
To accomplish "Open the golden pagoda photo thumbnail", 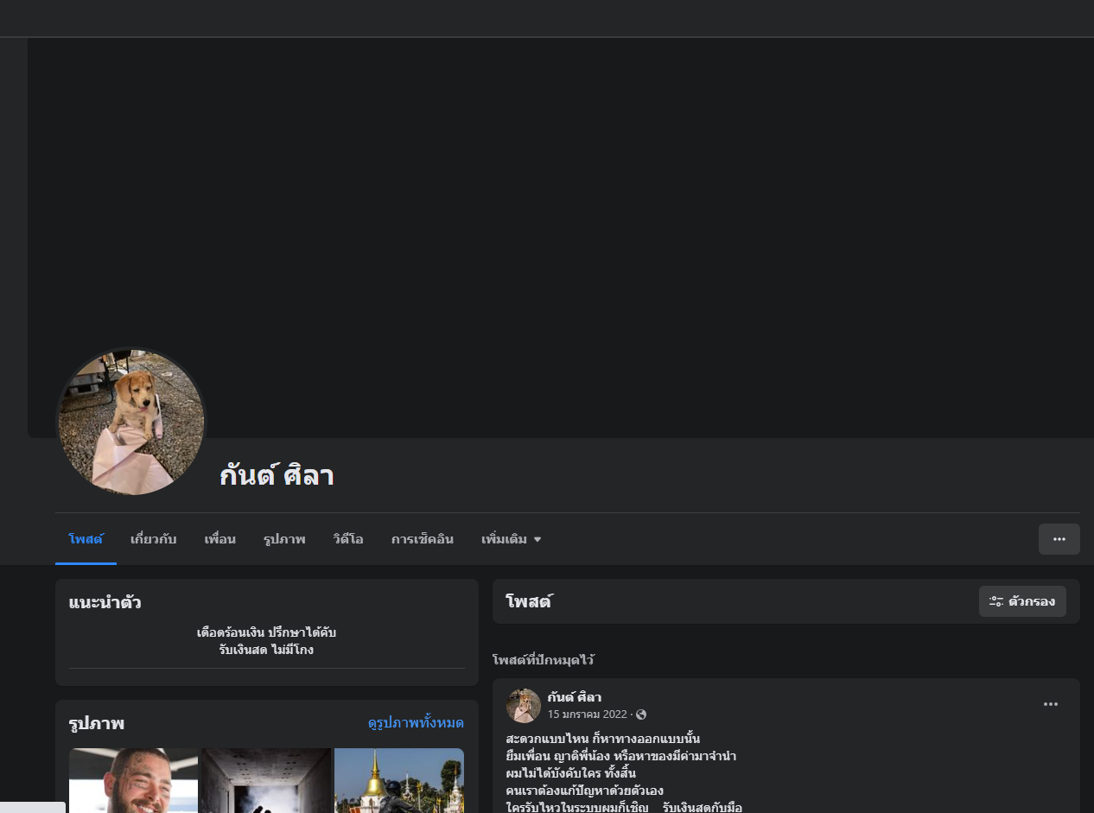I will [399, 780].
